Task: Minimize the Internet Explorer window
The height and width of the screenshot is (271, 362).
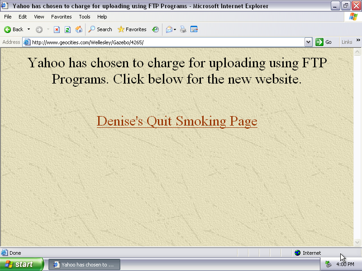Action: coord(335,6)
